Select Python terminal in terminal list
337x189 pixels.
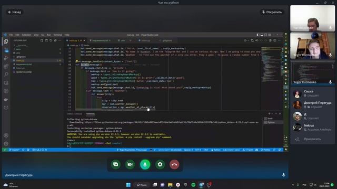[x=273, y=122]
